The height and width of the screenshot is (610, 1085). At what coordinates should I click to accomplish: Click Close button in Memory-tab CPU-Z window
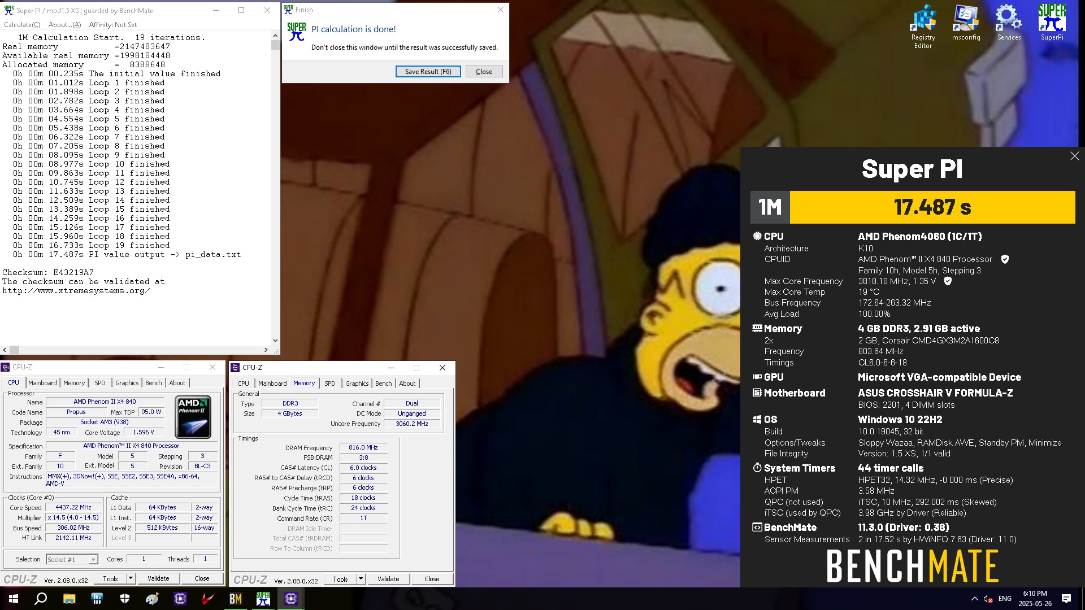pyautogui.click(x=432, y=579)
